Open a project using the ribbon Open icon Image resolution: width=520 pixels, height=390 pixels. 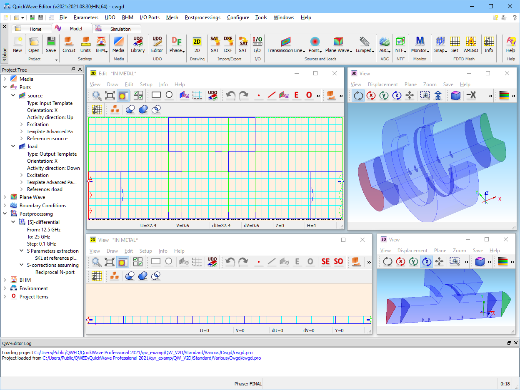34,45
